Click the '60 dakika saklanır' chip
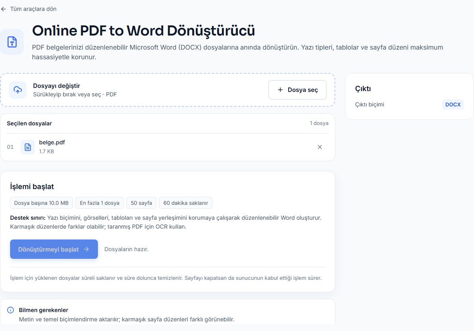The height and width of the screenshot is (331, 474). [185, 203]
